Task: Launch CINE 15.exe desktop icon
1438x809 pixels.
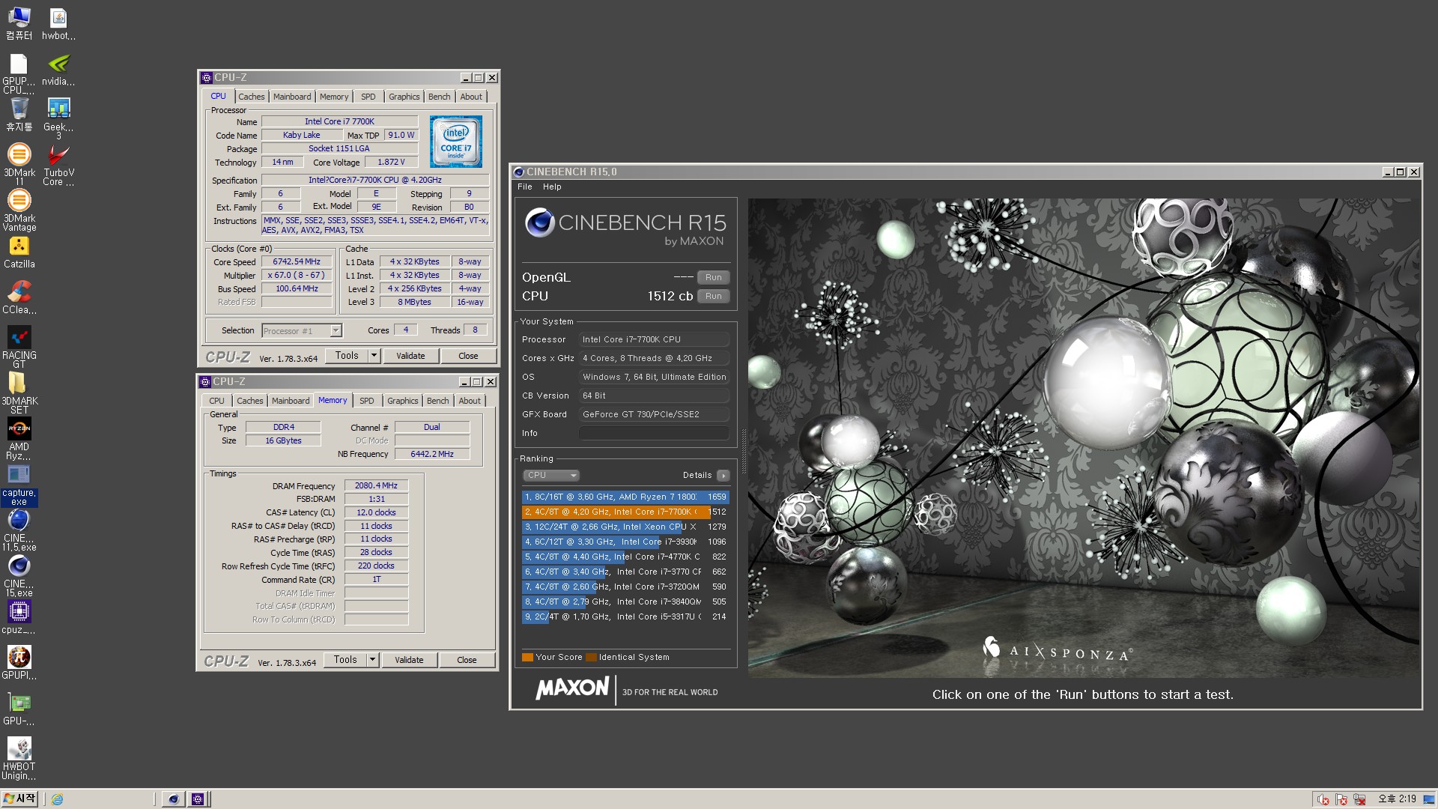Action: point(19,575)
